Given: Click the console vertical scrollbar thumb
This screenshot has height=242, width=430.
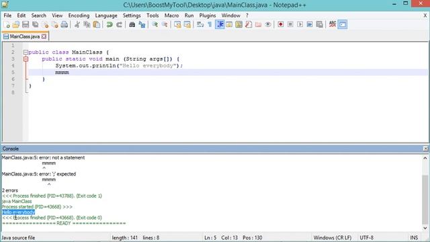Looking at the screenshot, I should tap(425, 199).
